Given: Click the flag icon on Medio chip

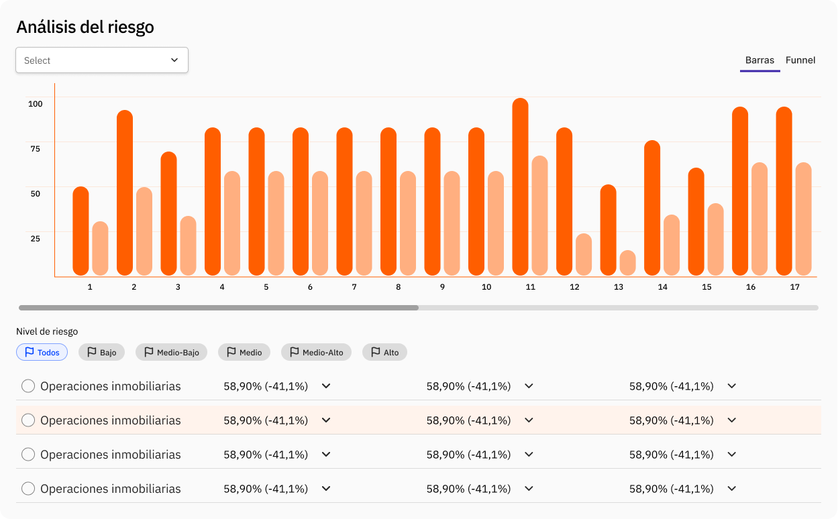Looking at the screenshot, I should (x=231, y=352).
